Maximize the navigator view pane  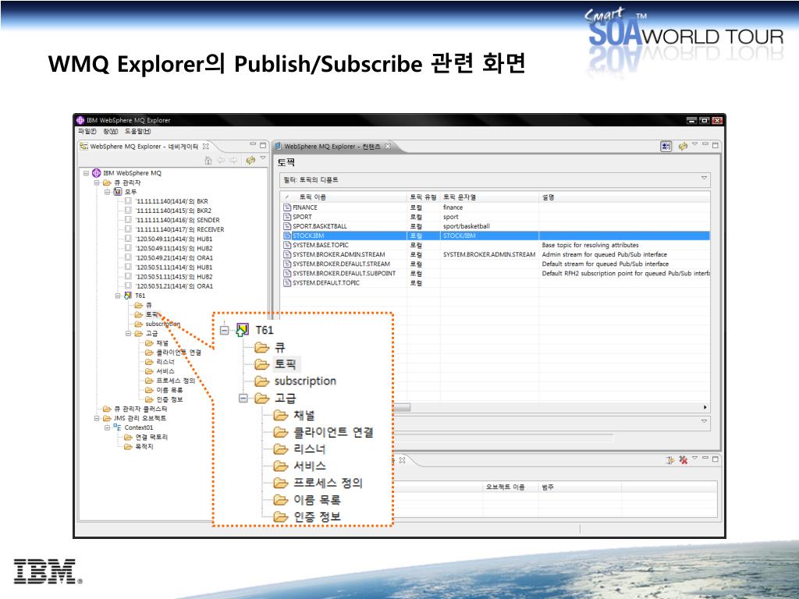tap(263, 145)
